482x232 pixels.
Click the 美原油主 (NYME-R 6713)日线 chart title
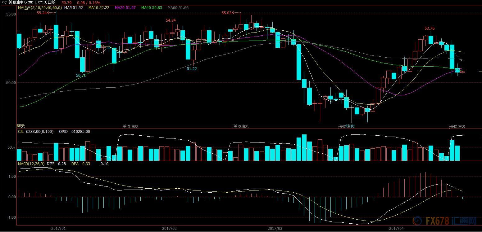tap(32, 2)
